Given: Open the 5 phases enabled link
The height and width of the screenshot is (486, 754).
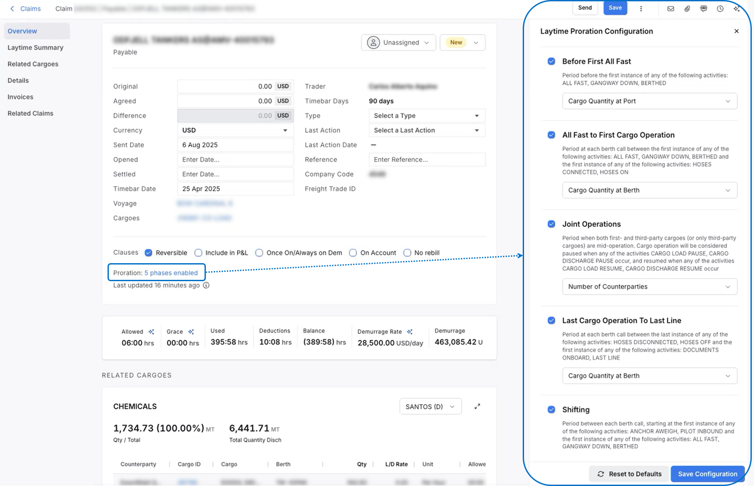Looking at the screenshot, I should tap(172, 272).
